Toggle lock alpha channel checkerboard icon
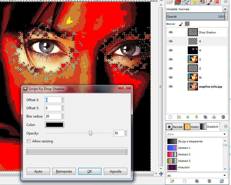The width and height of the screenshot is (231, 185). pos(187,24)
